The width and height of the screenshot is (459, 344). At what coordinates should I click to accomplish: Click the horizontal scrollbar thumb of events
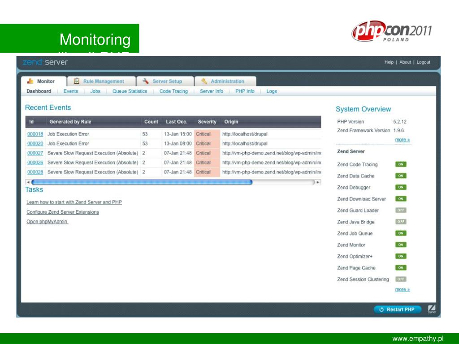click(x=142, y=182)
